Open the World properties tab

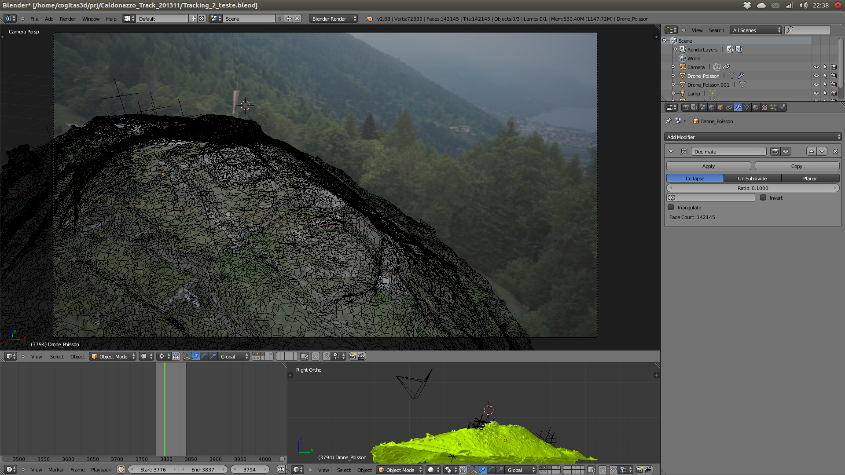(x=712, y=107)
